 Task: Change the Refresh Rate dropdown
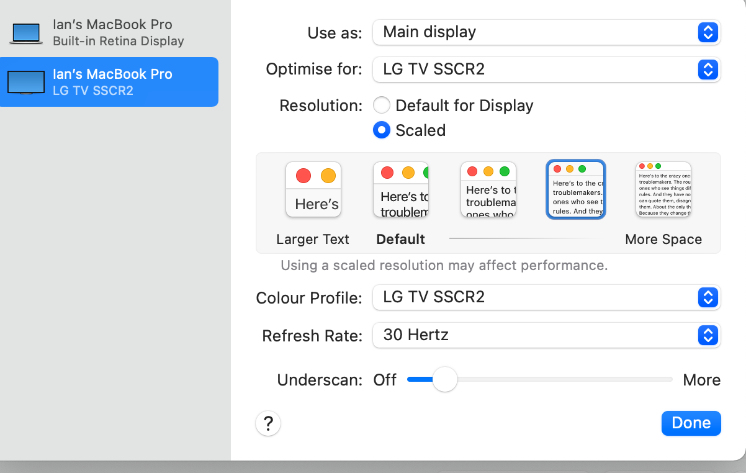pos(546,335)
